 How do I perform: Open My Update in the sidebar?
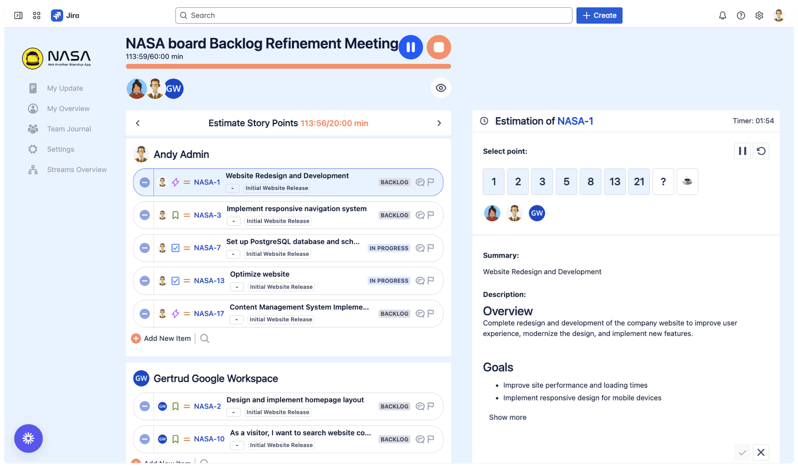[65, 88]
